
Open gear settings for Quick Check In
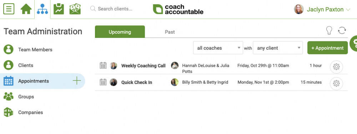tap(336, 84)
